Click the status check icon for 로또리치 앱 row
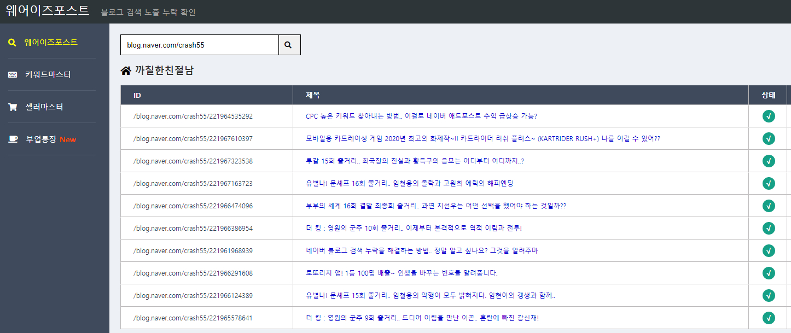 [769, 273]
